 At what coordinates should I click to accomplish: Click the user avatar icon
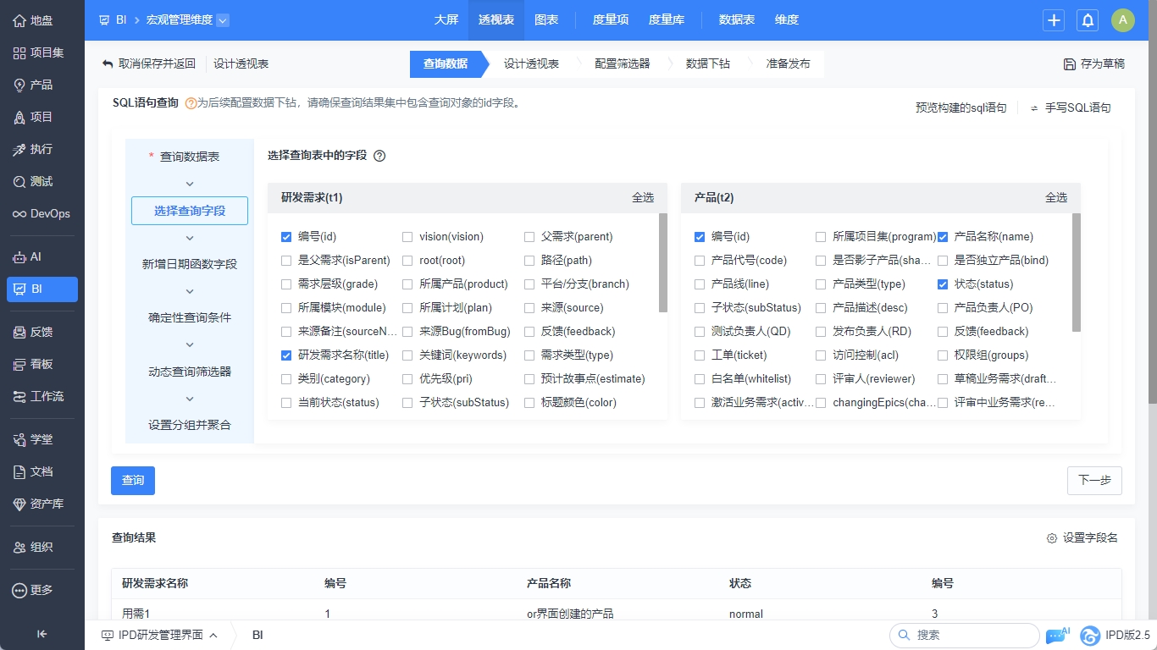[x=1122, y=20]
